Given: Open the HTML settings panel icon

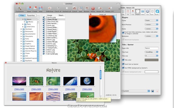Looking at the screenshot, I should click(x=125, y=11).
